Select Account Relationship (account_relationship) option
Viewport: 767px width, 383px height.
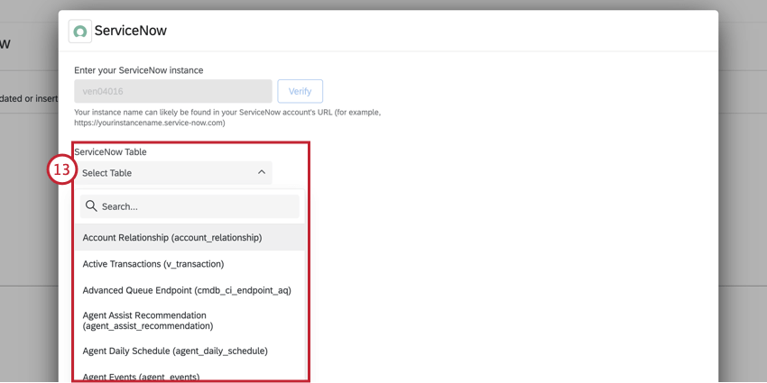pos(189,237)
